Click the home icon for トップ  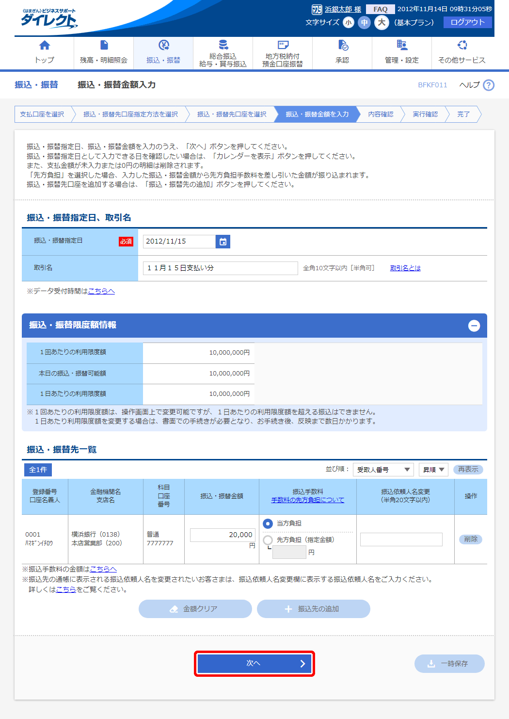(x=44, y=46)
